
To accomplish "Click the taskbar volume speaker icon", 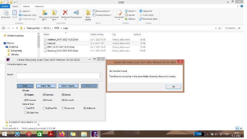I will click(216, 134).
